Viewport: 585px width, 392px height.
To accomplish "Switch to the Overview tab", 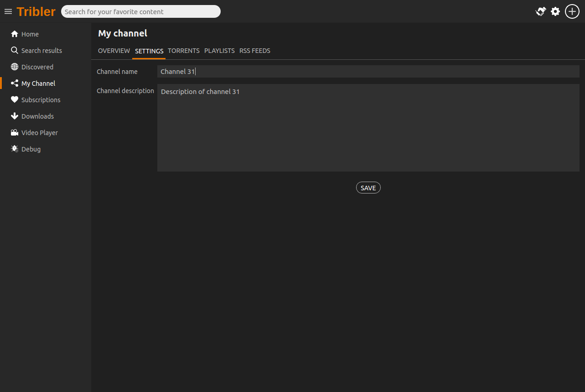I will (x=114, y=51).
